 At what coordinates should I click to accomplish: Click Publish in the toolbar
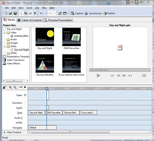tap(109, 14)
